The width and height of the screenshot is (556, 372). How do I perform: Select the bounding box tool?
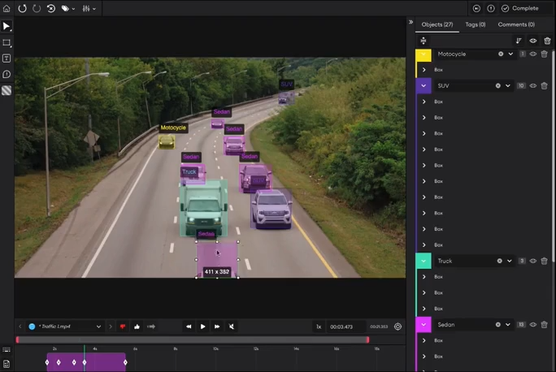[x=7, y=43]
